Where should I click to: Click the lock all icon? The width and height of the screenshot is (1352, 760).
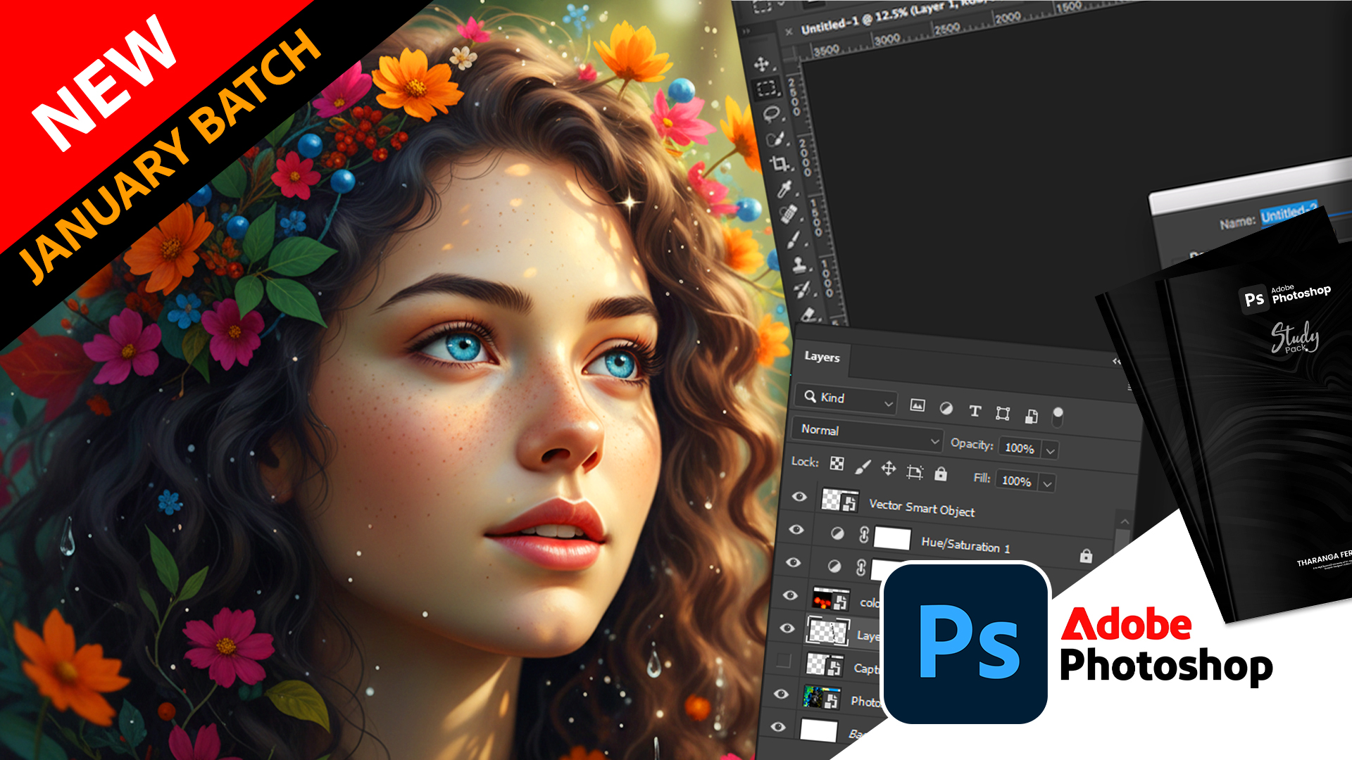pos(941,474)
